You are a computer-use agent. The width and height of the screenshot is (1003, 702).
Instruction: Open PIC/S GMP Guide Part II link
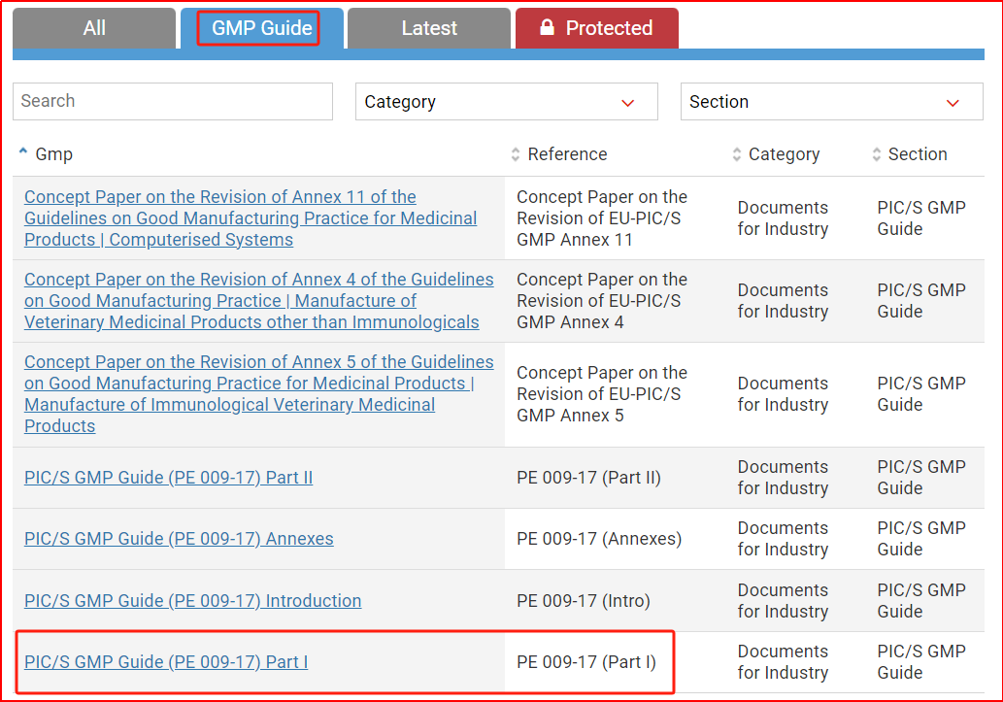click(168, 478)
